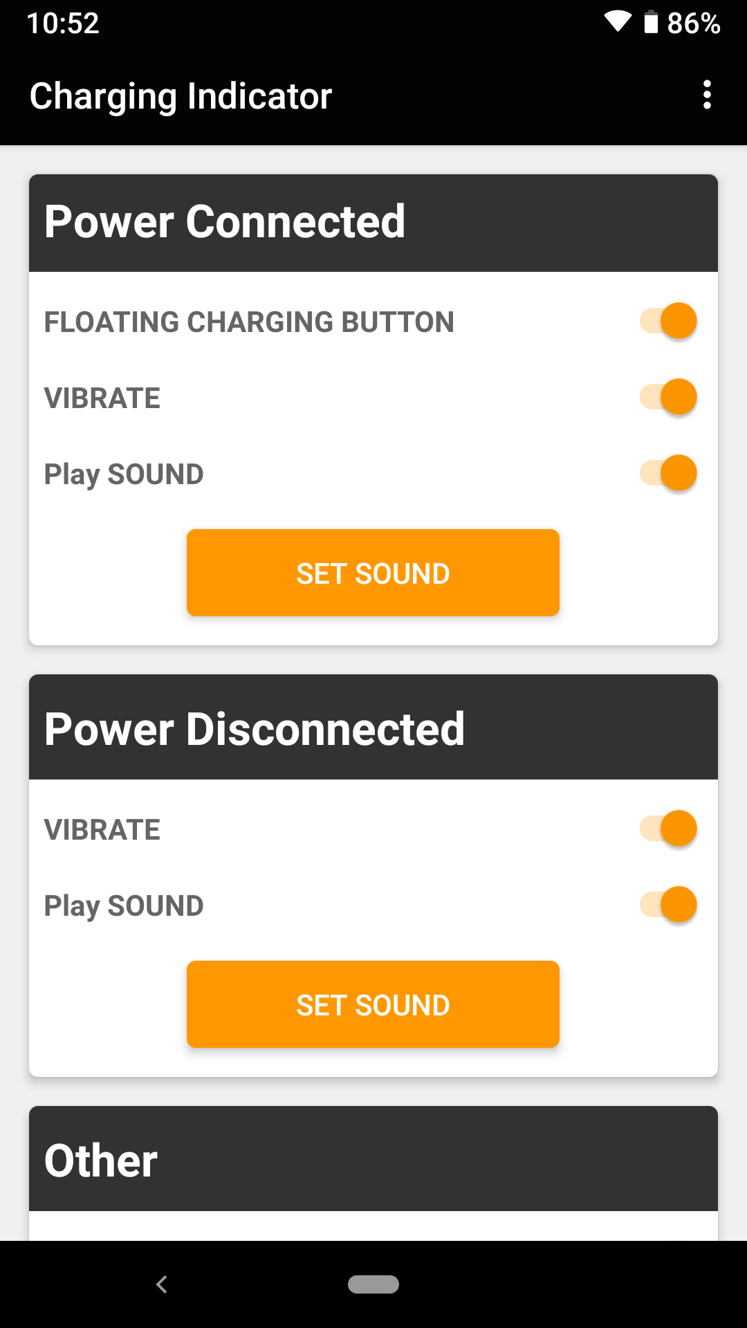This screenshot has height=1328, width=747.
Task: Turn off Vibrate under Power Disconnected
Action: [668, 829]
